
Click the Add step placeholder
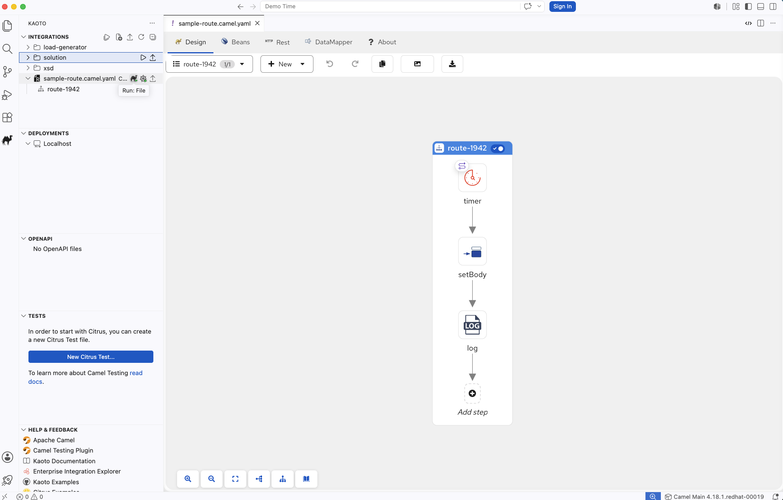pos(472,394)
